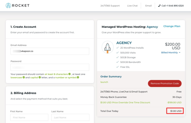This screenshot has height=123, width=191.
Task: Click green check after 'lowercase'
Action: 24,77
